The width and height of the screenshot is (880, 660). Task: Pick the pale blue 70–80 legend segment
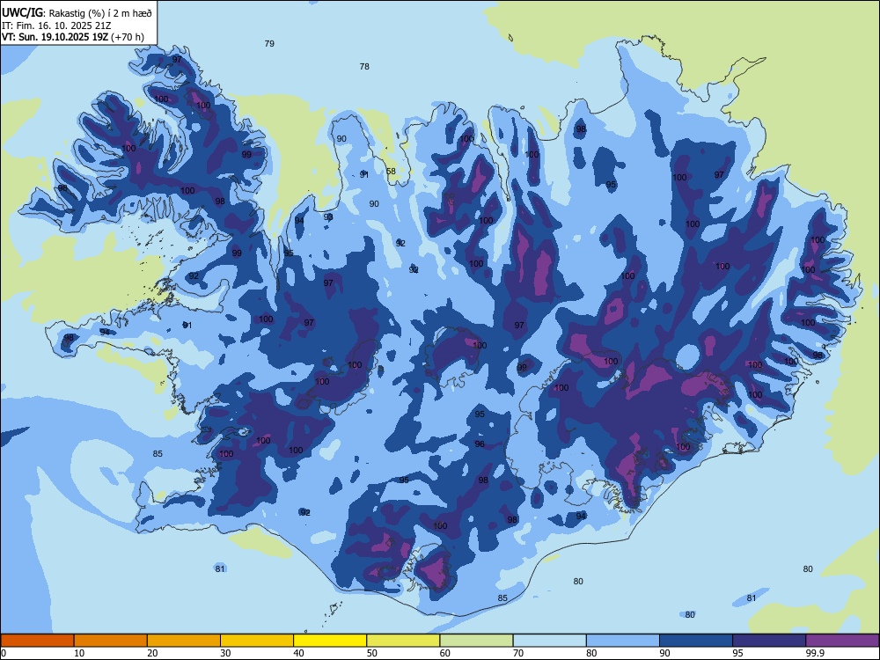549,641
